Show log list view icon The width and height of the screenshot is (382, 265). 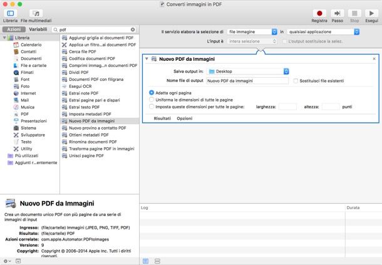(x=145, y=261)
